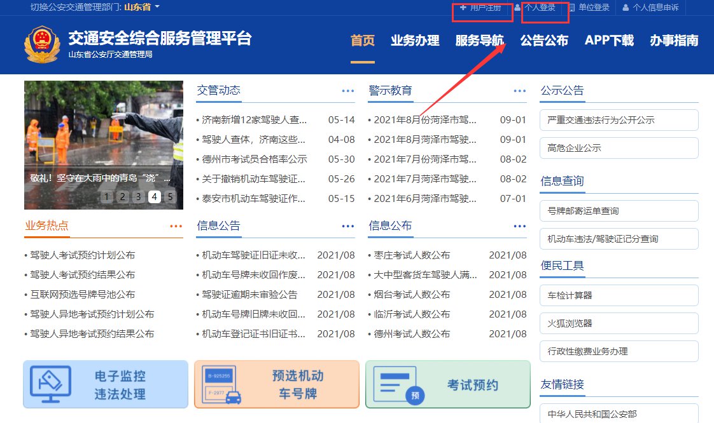The height and width of the screenshot is (423, 714).
Task: Open 机动车违法/驾驶证记分查询 button
Action: tap(619, 239)
